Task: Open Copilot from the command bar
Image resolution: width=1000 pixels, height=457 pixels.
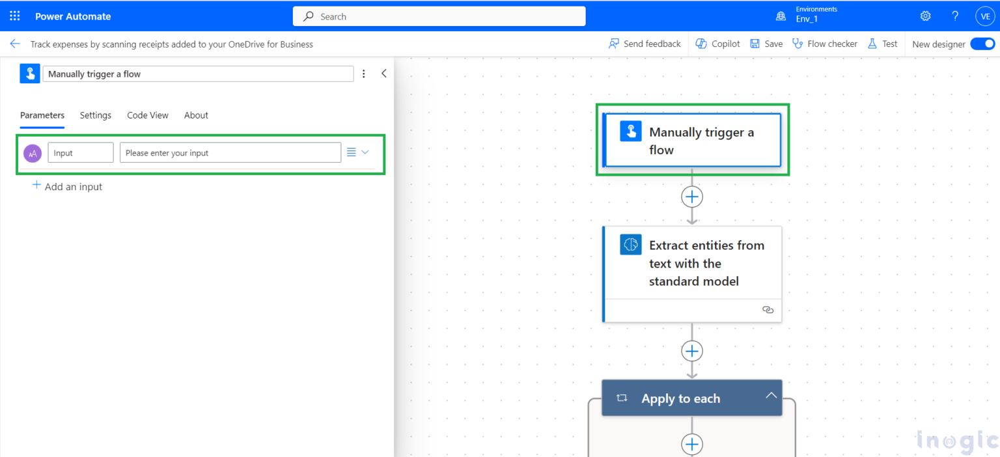Action: [717, 44]
